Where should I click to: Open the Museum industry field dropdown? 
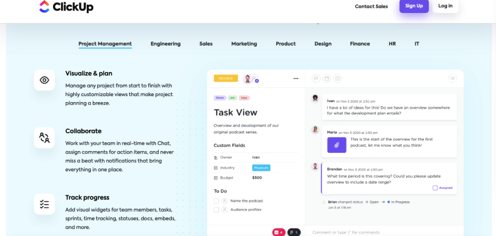(261, 168)
